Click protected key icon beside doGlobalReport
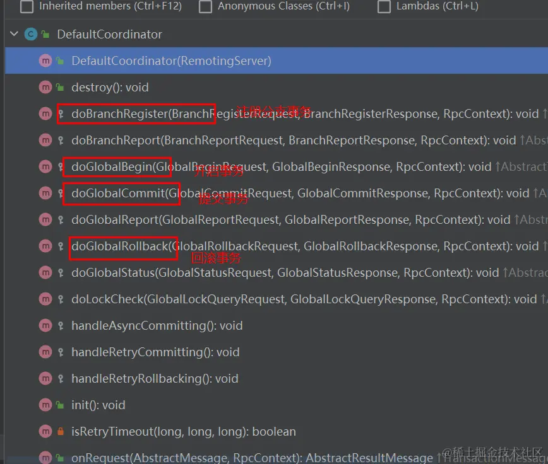548x464 pixels. [61, 220]
